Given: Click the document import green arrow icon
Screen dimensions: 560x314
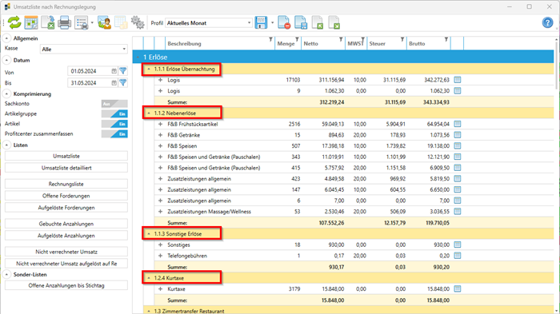Looking at the screenshot, I should tap(318, 23).
